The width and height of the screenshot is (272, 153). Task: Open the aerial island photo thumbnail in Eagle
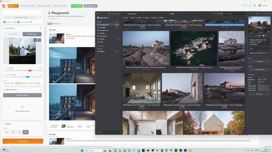point(194,48)
